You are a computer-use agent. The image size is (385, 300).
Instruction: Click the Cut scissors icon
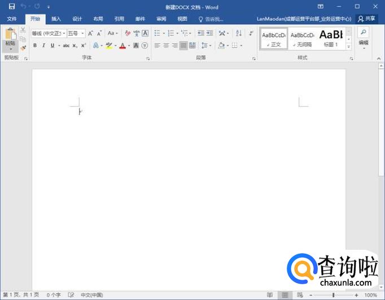pos(23,30)
